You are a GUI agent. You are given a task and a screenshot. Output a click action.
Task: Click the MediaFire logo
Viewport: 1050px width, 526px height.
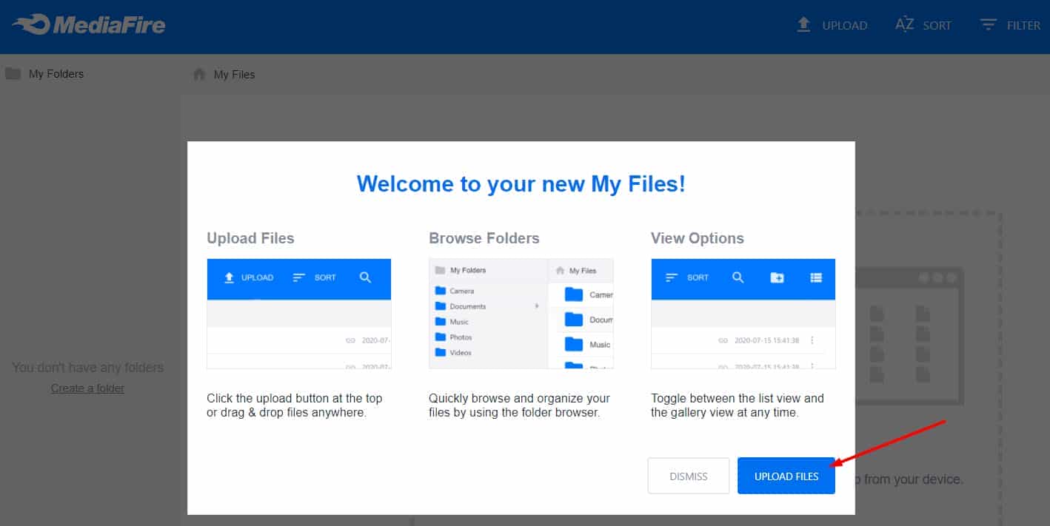(x=89, y=25)
